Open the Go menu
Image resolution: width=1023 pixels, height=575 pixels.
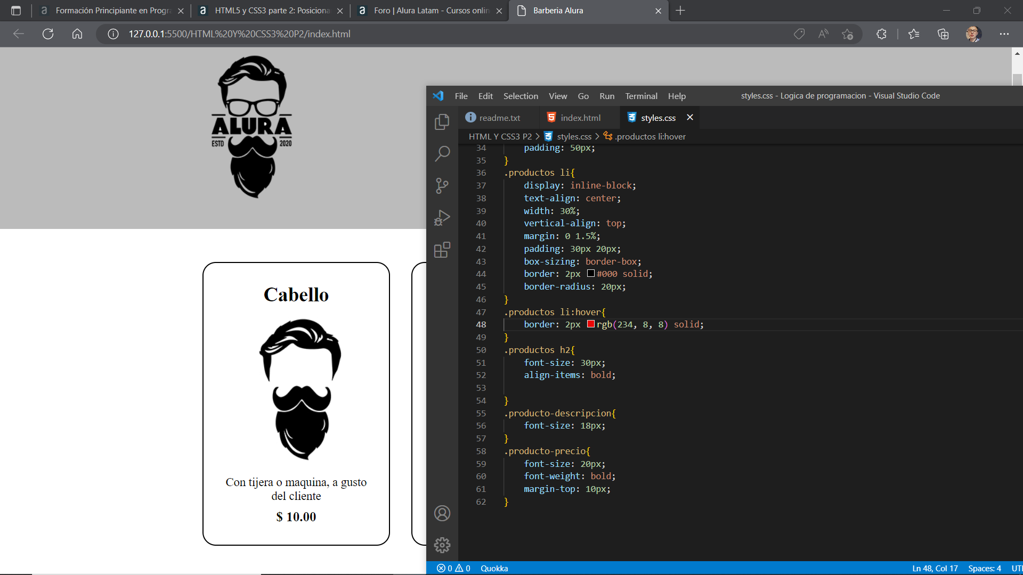pos(583,96)
